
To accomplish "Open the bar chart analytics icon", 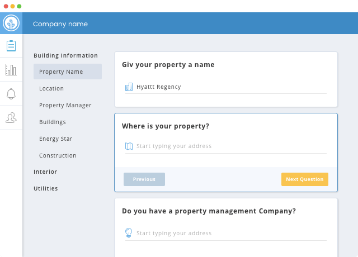I will 11,70.
